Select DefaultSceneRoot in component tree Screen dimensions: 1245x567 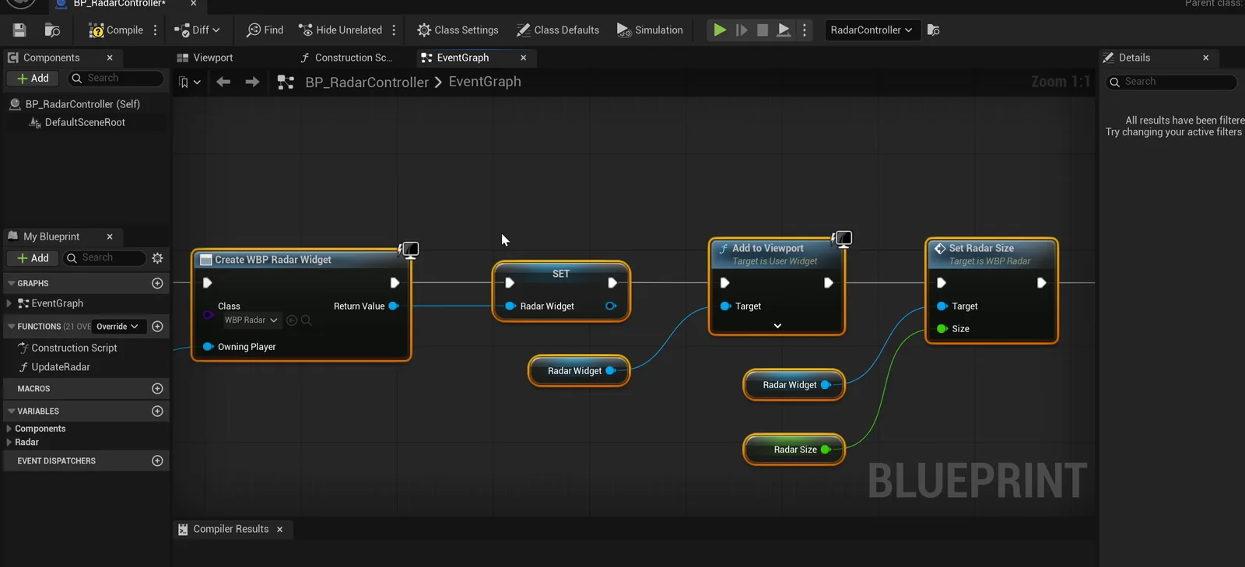pyautogui.click(x=85, y=123)
